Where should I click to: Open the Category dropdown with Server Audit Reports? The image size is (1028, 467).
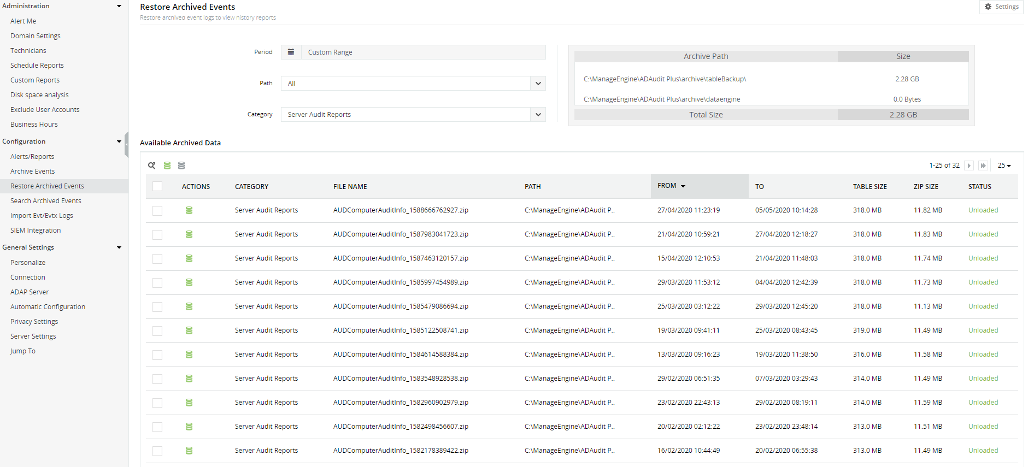click(413, 115)
